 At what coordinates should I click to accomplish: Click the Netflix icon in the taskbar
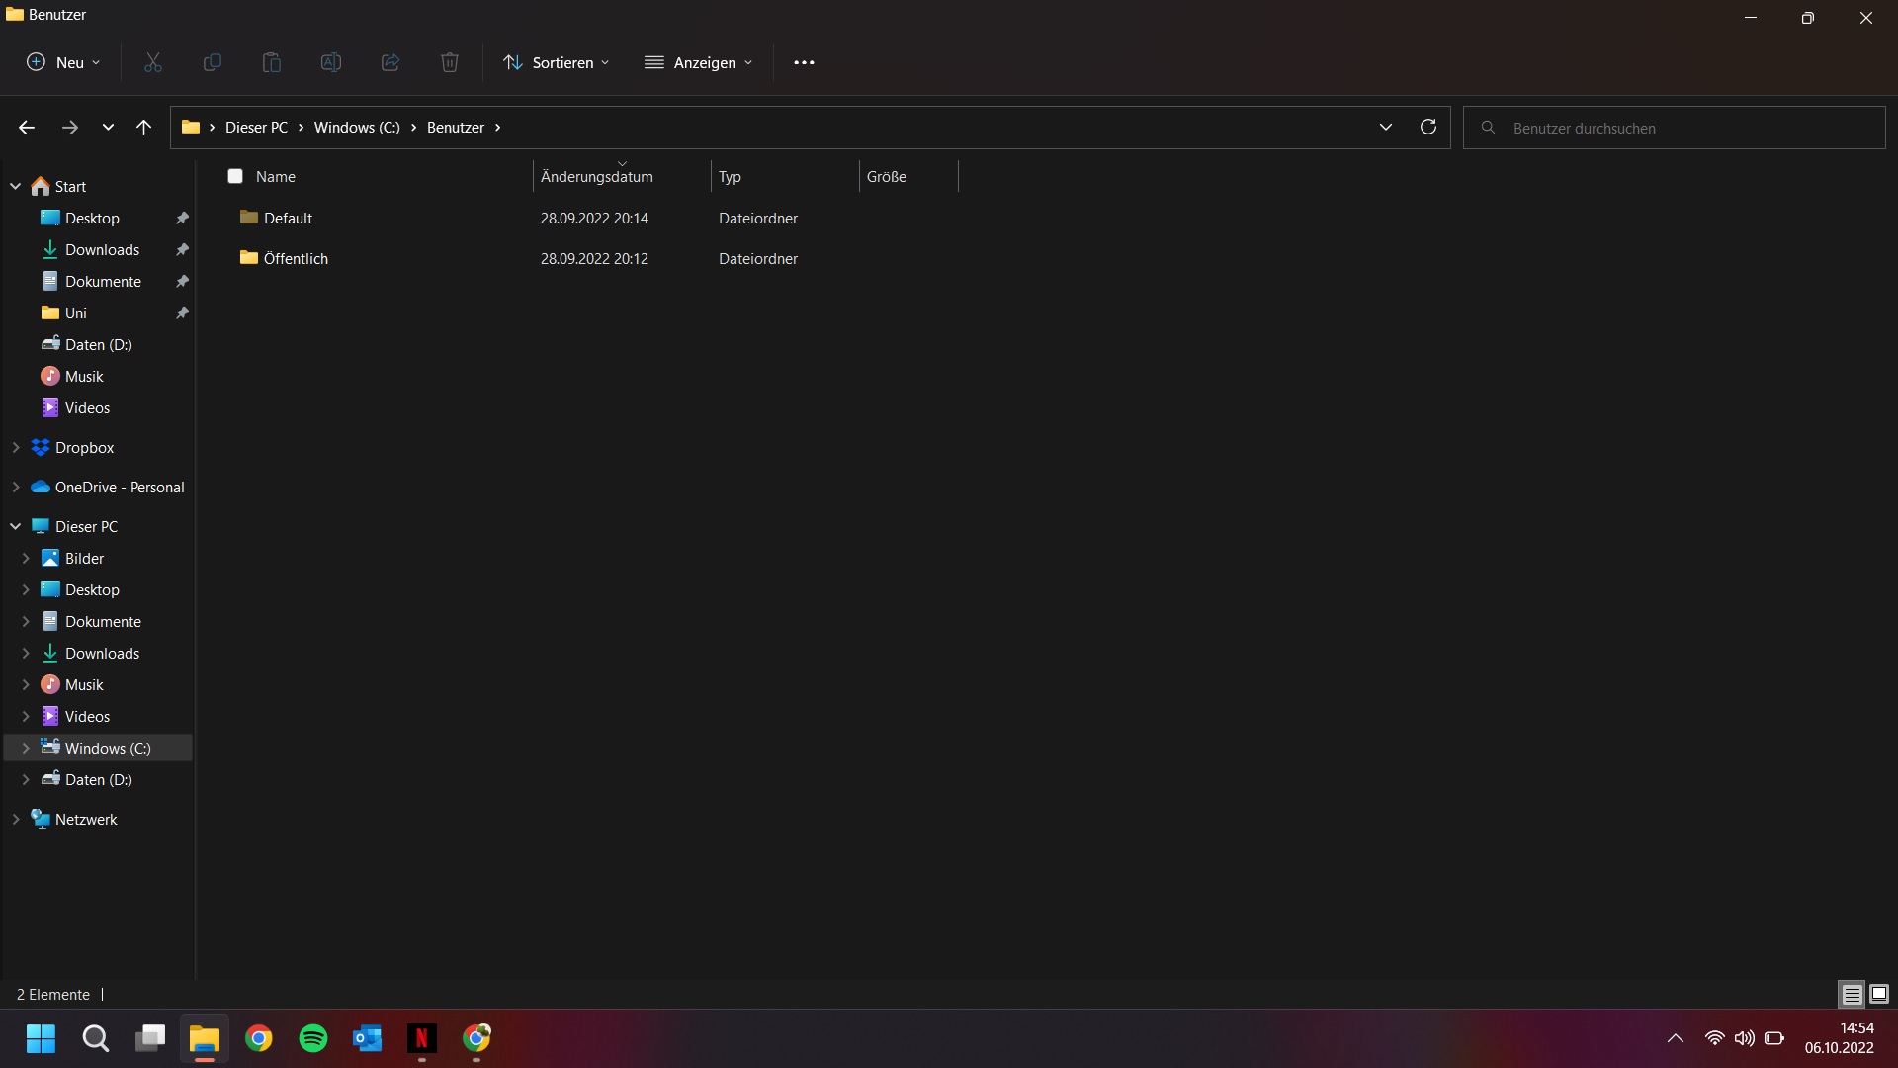[422, 1038]
